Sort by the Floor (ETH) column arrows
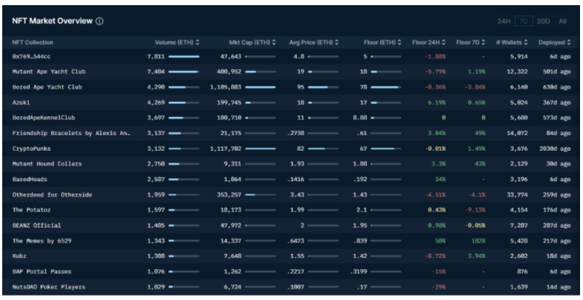Image resolution: width=583 pixels, height=300 pixels. [400, 42]
